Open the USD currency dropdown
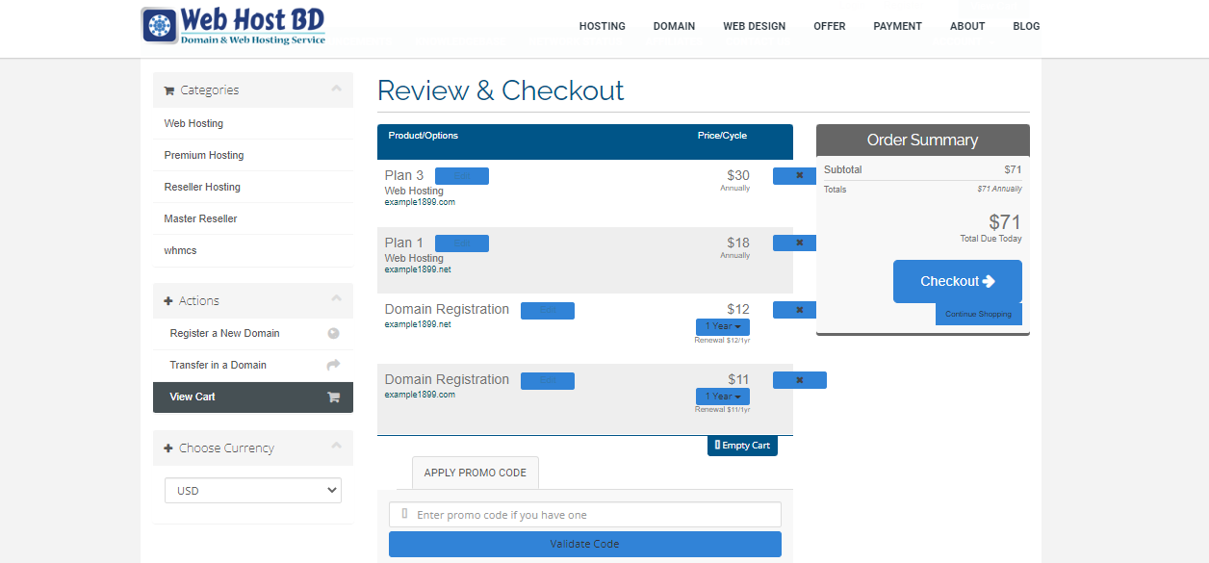This screenshot has width=1209, height=563. tap(253, 491)
